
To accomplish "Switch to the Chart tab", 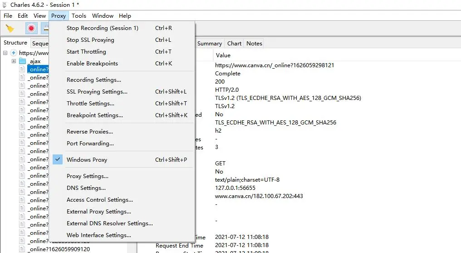I will coord(234,44).
